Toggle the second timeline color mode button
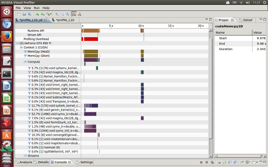Viewport: 268px width, 167px height. (x=80, y=14)
